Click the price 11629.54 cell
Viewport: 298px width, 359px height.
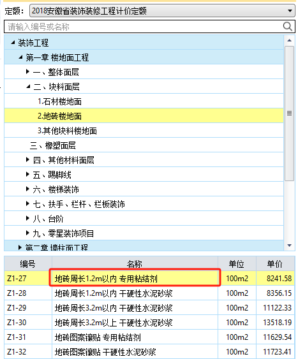pyautogui.click(x=275, y=337)
